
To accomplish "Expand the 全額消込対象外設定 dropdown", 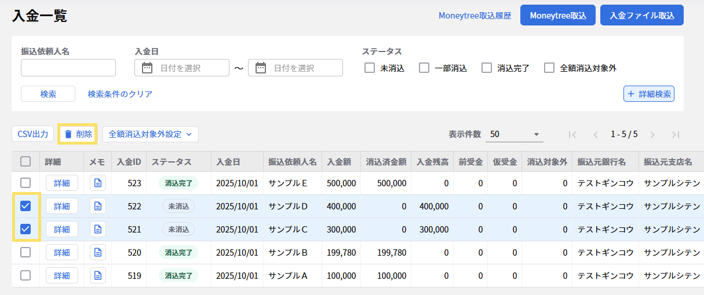I will [x=151, y=134].
